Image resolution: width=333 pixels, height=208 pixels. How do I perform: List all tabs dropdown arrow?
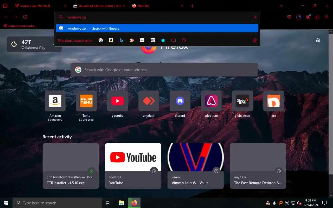pos(281,6)
